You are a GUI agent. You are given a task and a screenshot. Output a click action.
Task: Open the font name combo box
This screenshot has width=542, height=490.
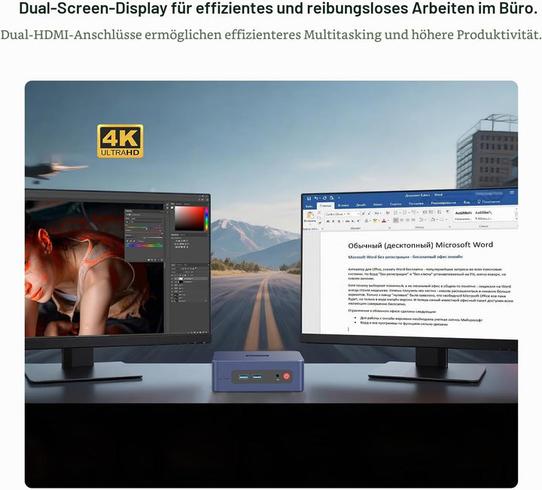pos(335,214)
